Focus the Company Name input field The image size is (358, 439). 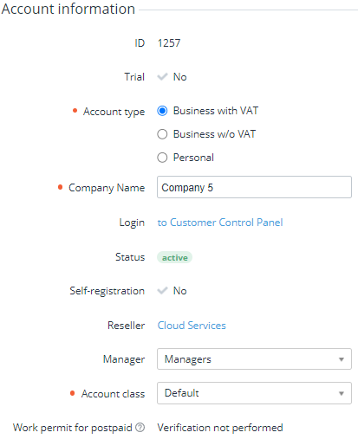254,187
